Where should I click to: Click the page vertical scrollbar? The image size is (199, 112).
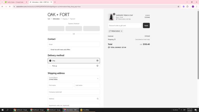[x=198, y=45]
